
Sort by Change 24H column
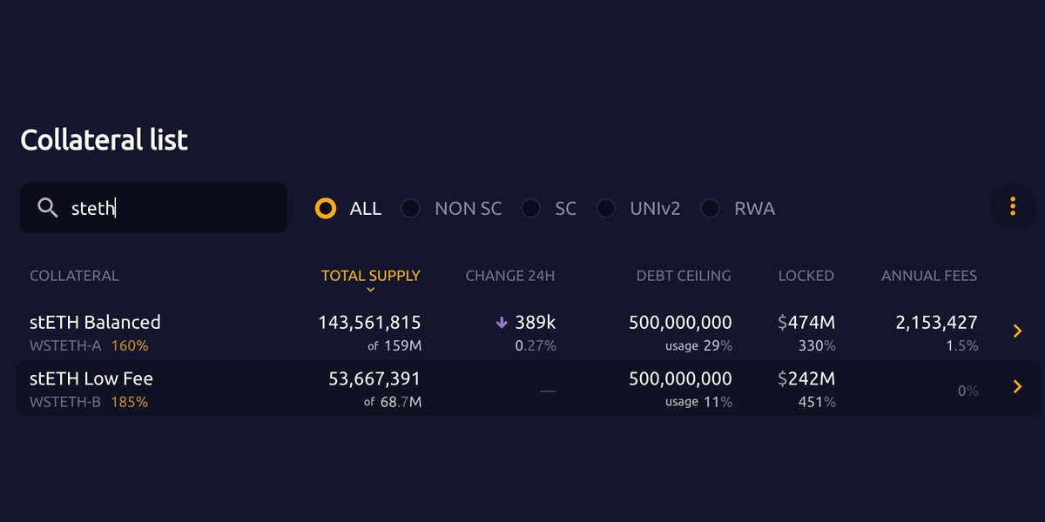pos(510,276)
